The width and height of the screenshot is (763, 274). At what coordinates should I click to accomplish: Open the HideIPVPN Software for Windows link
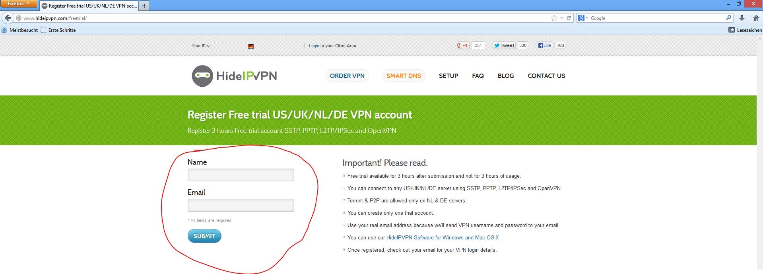tap(443, 237)
